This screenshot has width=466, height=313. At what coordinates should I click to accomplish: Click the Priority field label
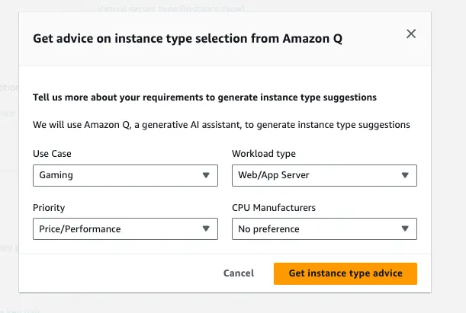(48, 207)
